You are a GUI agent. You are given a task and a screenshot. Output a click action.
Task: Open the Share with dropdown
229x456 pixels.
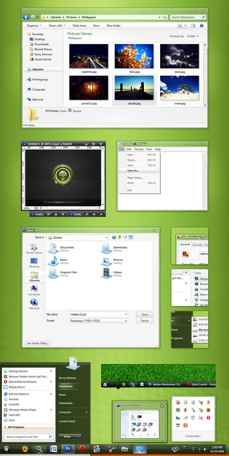coord(57,26)
